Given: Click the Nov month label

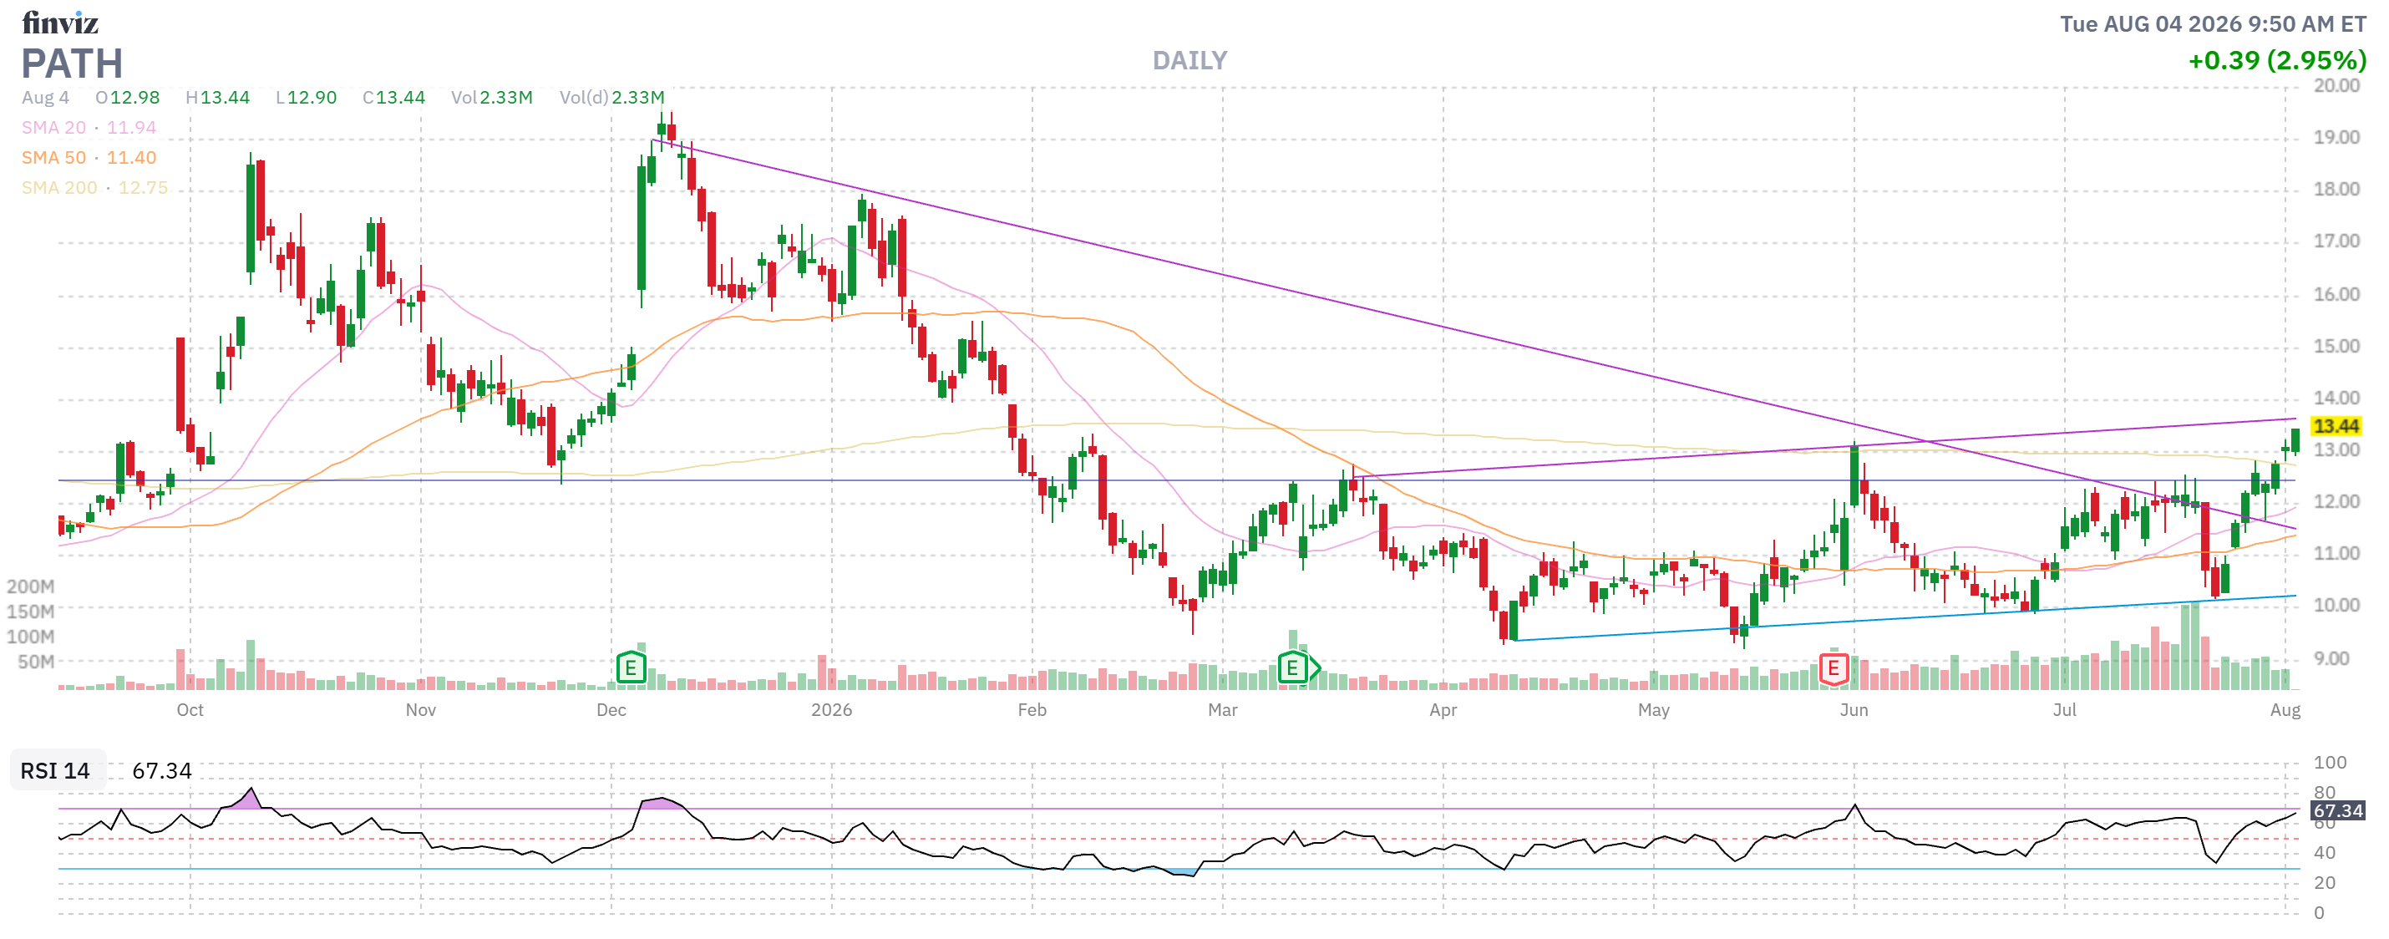Looking at the screenshot, I should coord(421,710).
